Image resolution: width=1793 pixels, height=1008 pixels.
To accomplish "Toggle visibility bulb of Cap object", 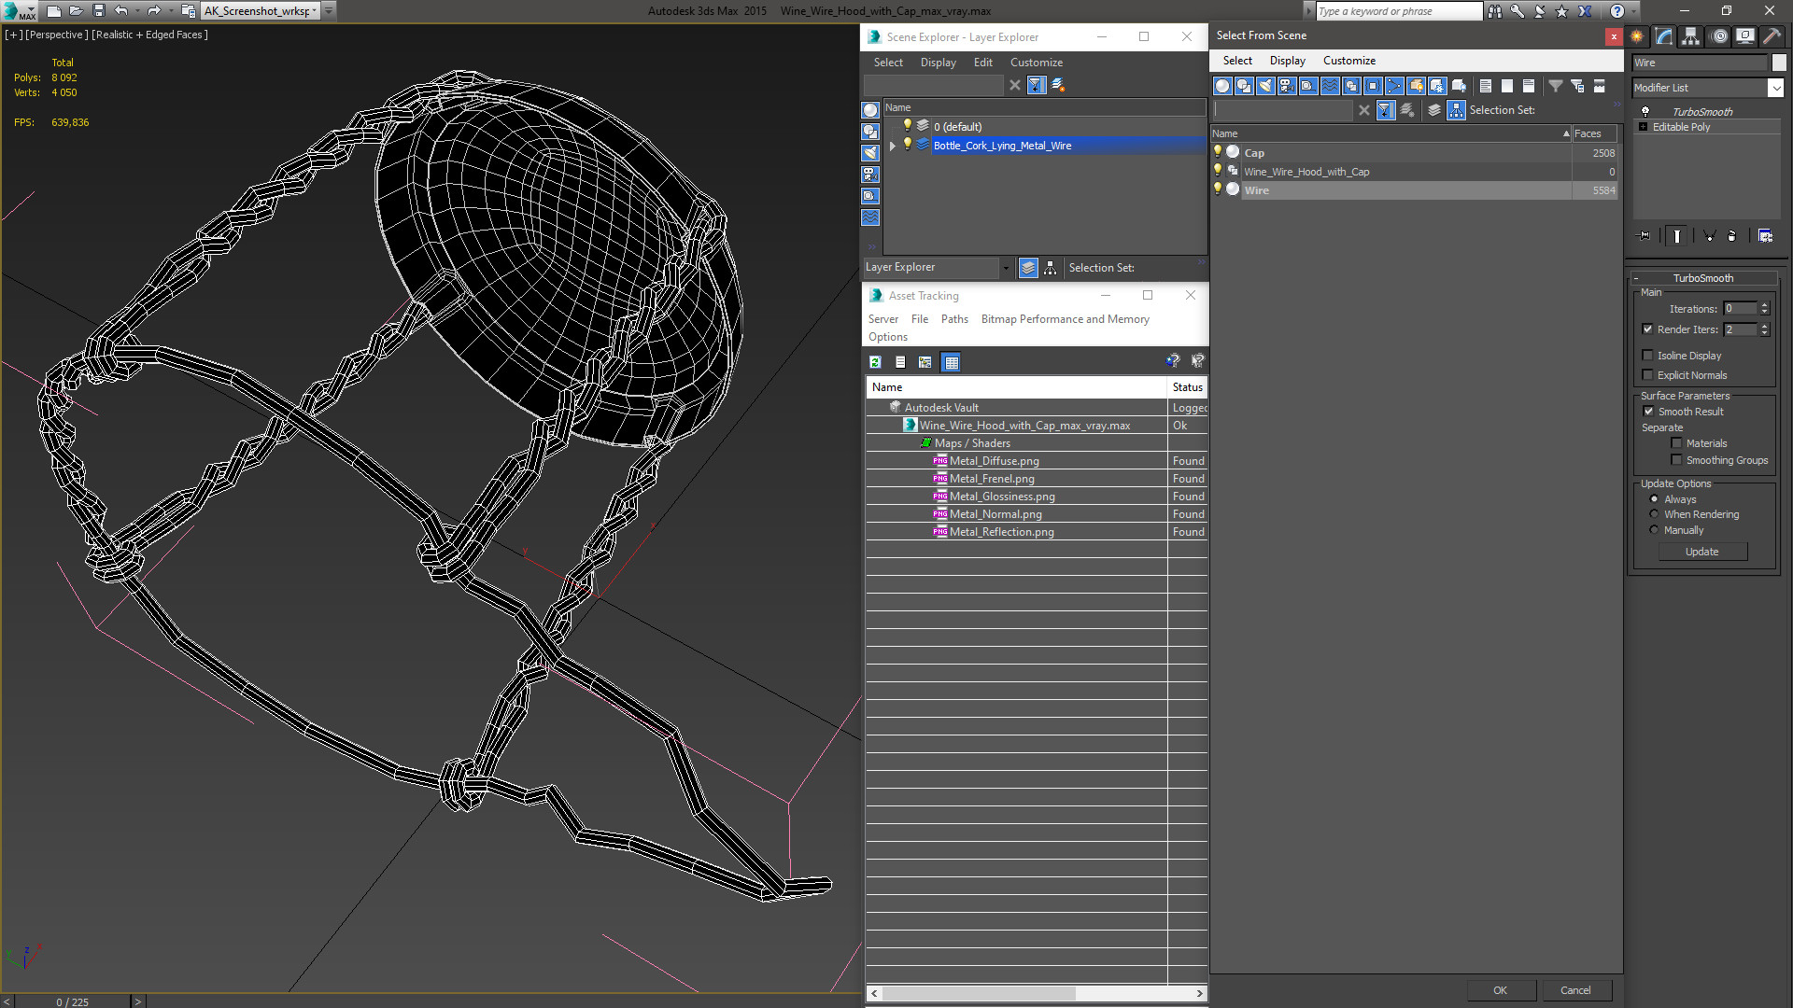I will (x=1217, y=151).
